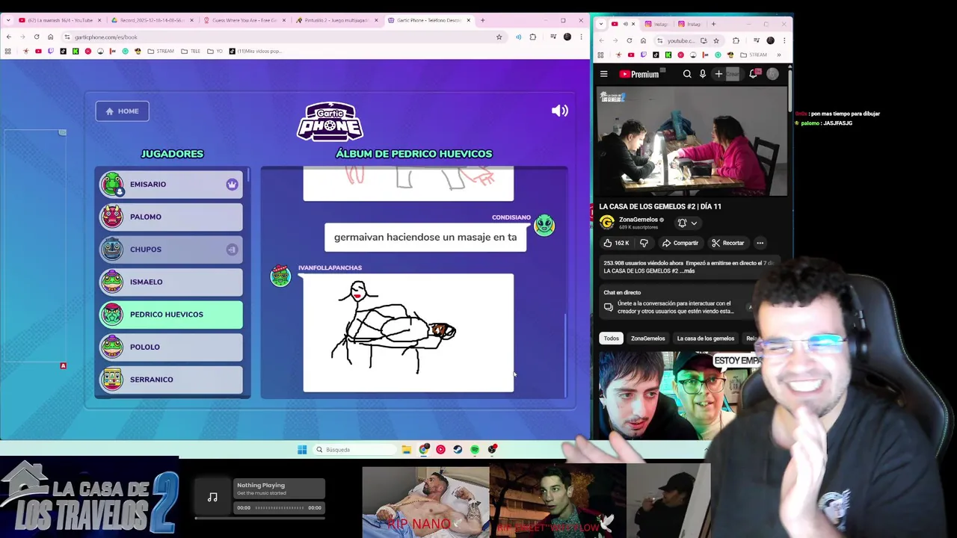Click the Recortar clip button

[727, 243]
